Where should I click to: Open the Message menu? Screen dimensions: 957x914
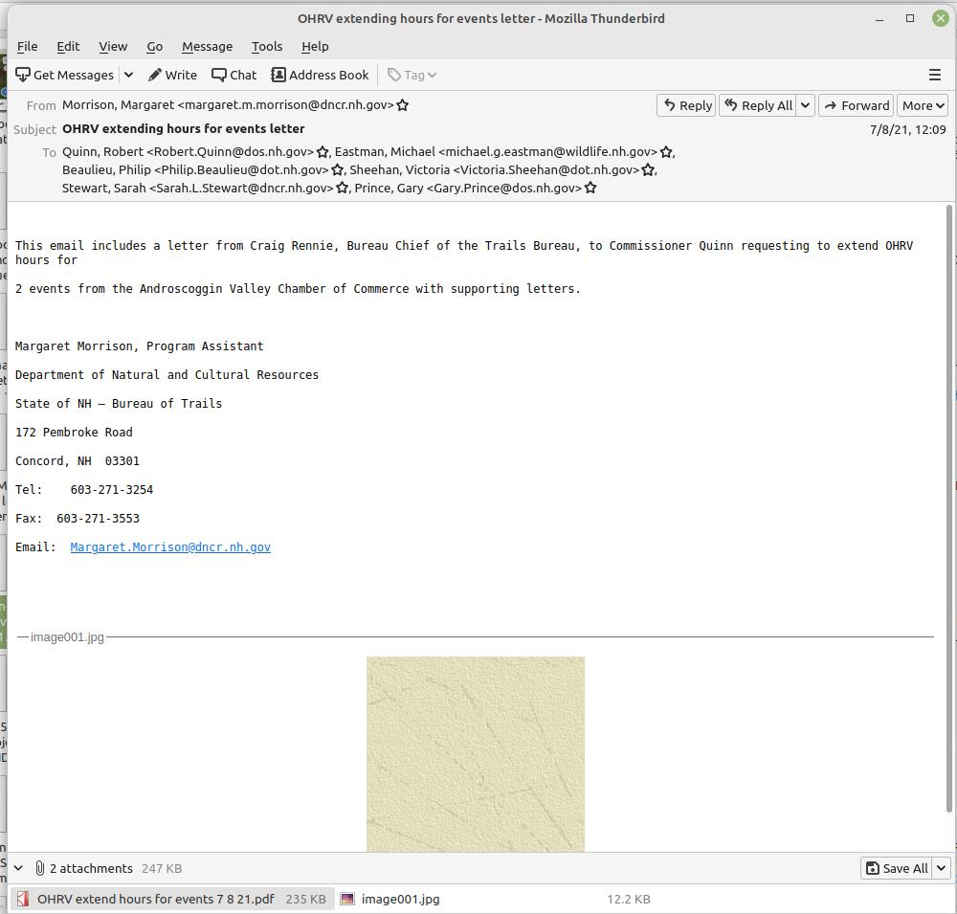(207, 46)
